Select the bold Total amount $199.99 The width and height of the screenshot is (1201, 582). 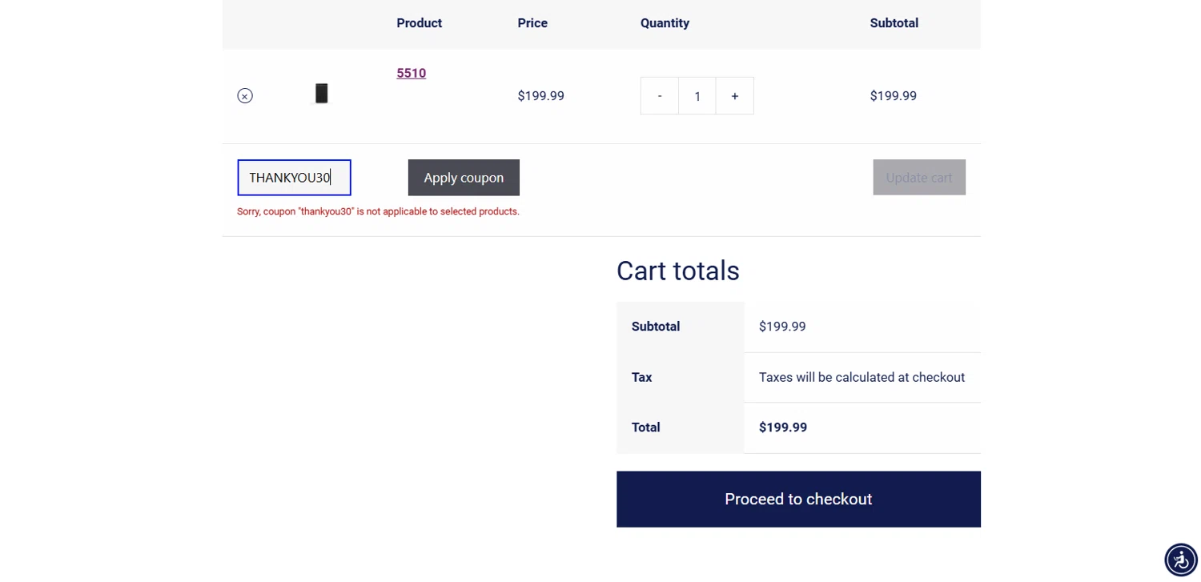click(783, 427)
